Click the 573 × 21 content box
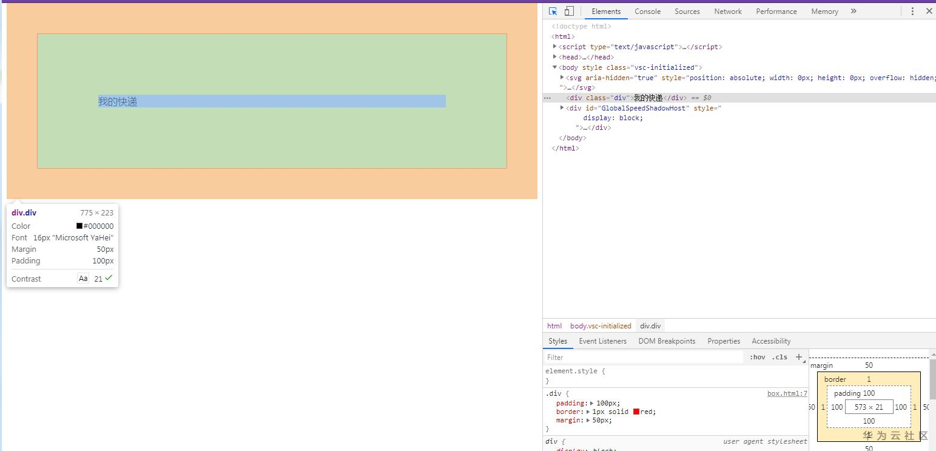936x451 pixels. coord(869,407)
